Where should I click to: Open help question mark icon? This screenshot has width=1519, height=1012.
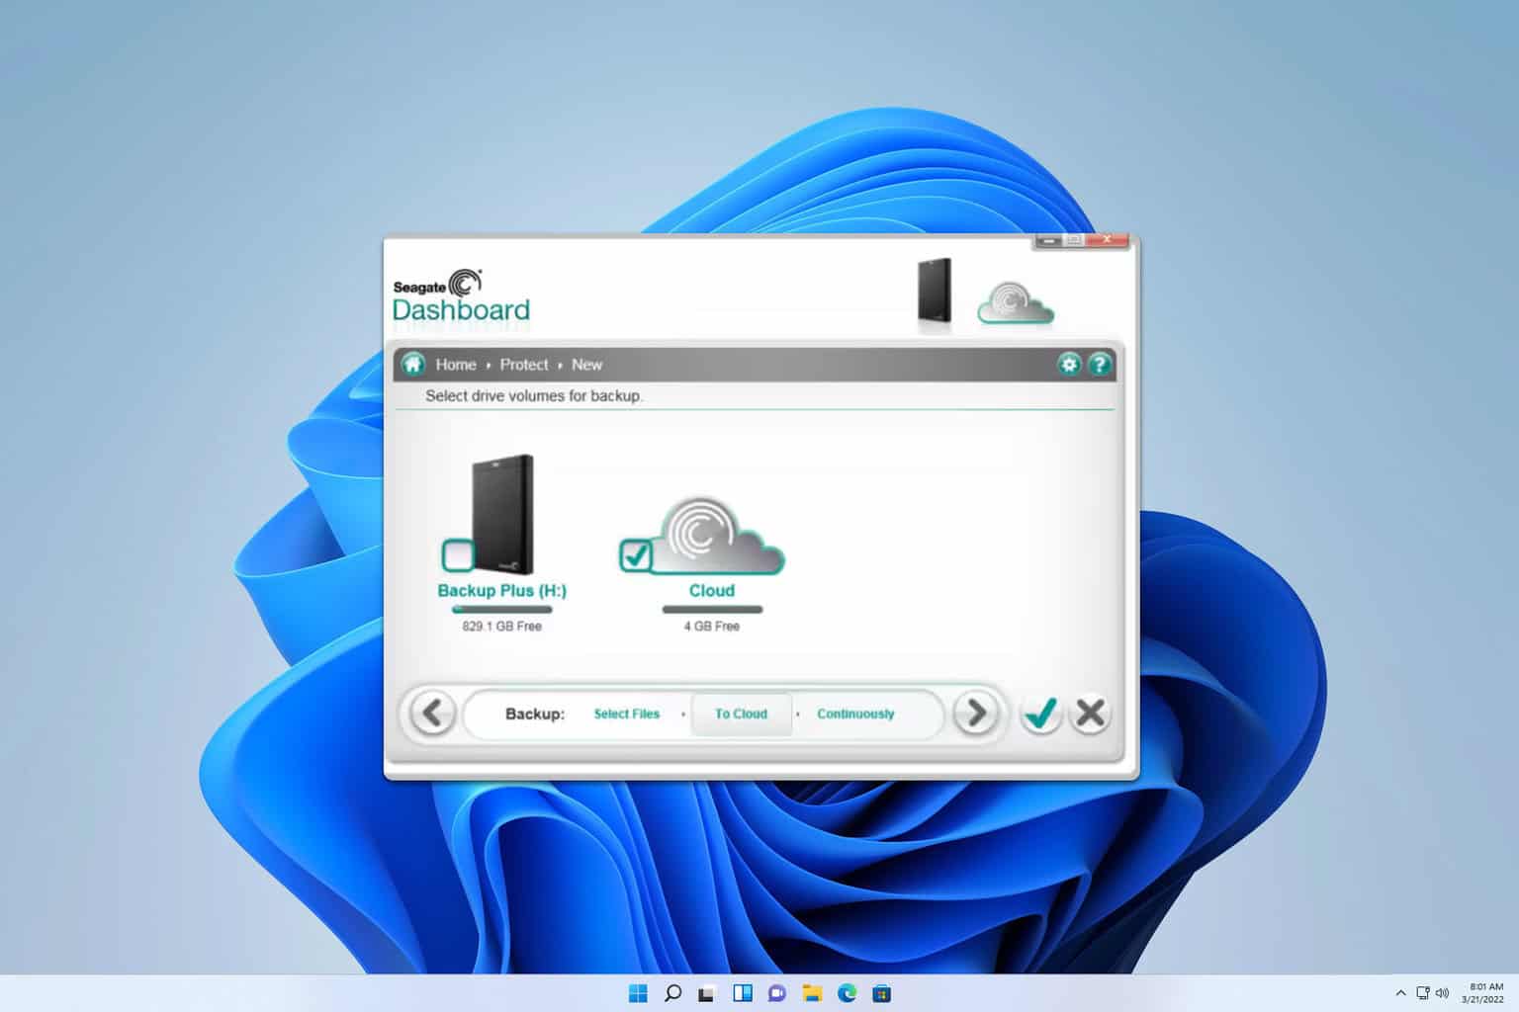tap(1099, 365)
